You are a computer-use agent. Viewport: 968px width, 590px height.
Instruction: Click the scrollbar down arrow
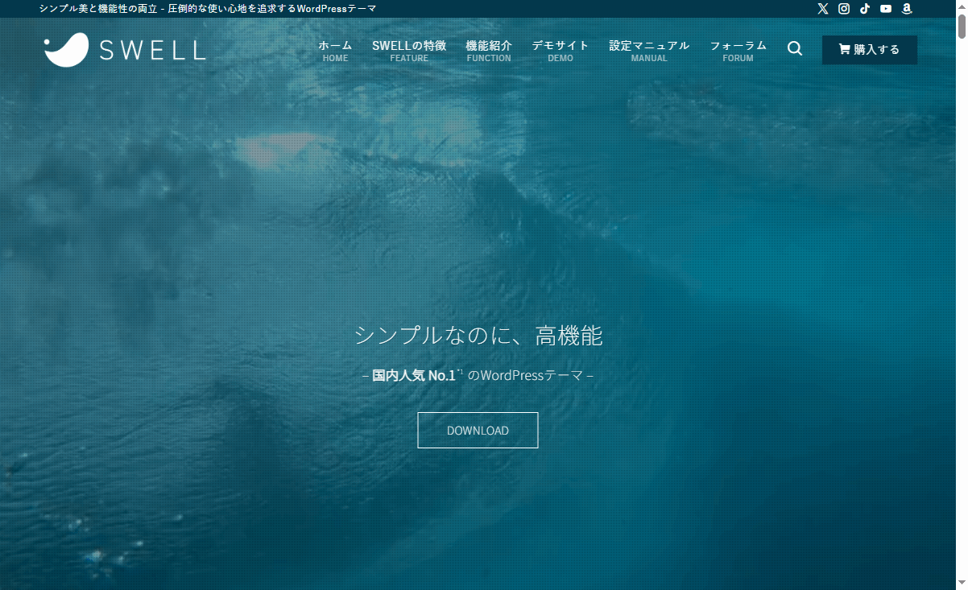coord(962,584)
